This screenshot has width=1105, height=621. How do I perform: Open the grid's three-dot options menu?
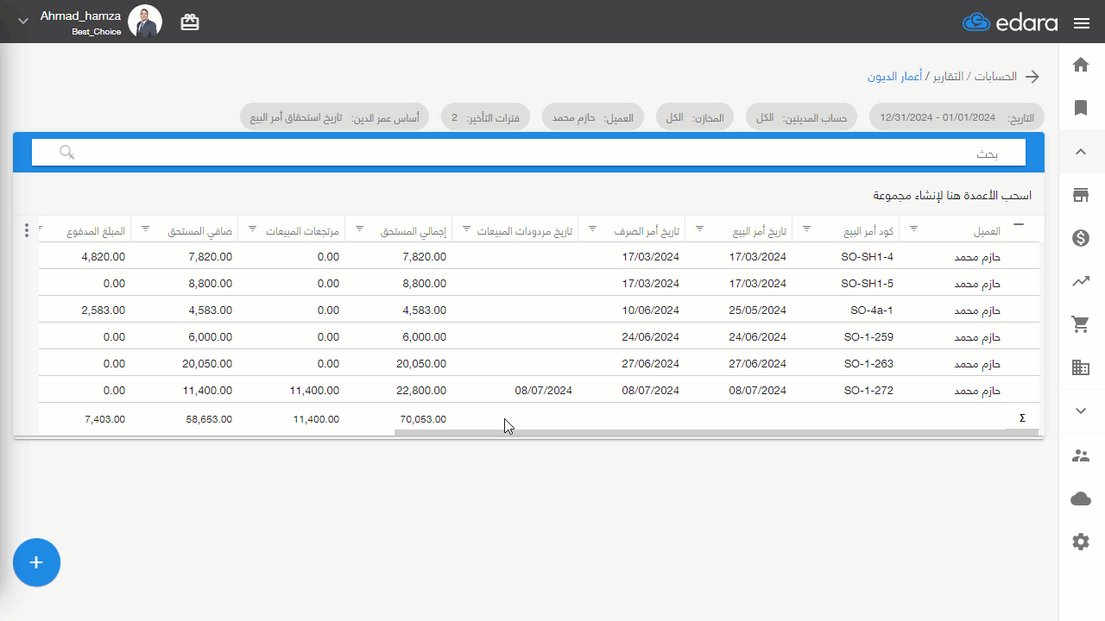point(27,230)
